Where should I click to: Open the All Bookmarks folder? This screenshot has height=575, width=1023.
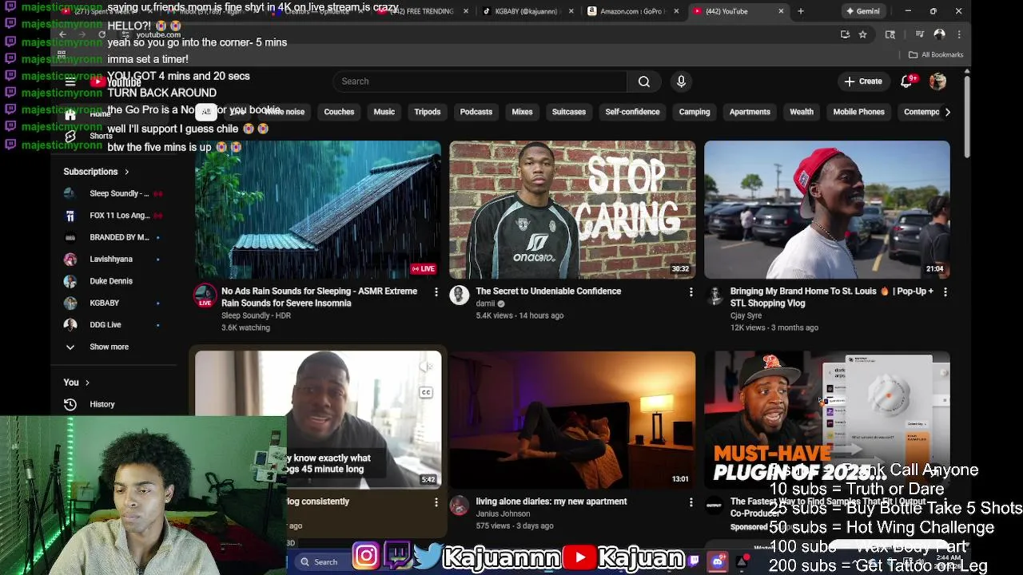point(936,54)
